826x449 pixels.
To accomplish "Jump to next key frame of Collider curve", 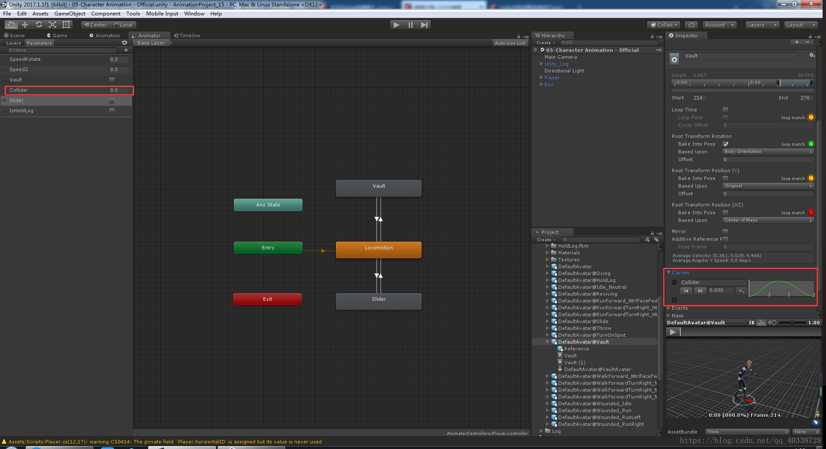I will click(x=700, y=290).
